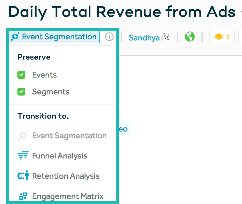Click the info icon beside Event Segmentation
This screenshot has height=204, width=242.
coord(109,37)
